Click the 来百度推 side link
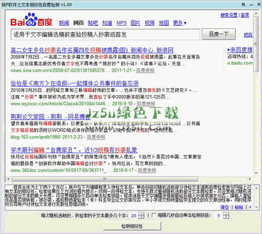The width and height of the screenshot is (262, 234). (240, 50)
